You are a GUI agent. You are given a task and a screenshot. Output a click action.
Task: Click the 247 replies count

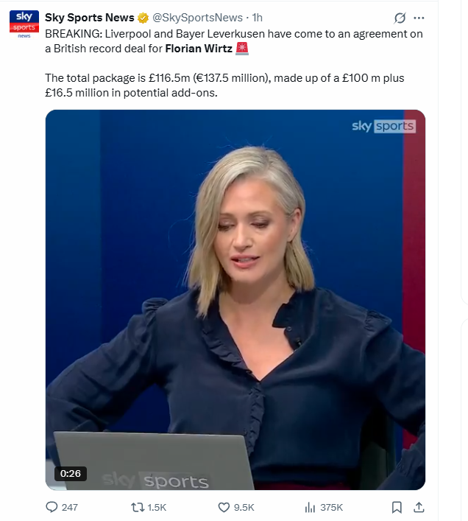(70, 508)
